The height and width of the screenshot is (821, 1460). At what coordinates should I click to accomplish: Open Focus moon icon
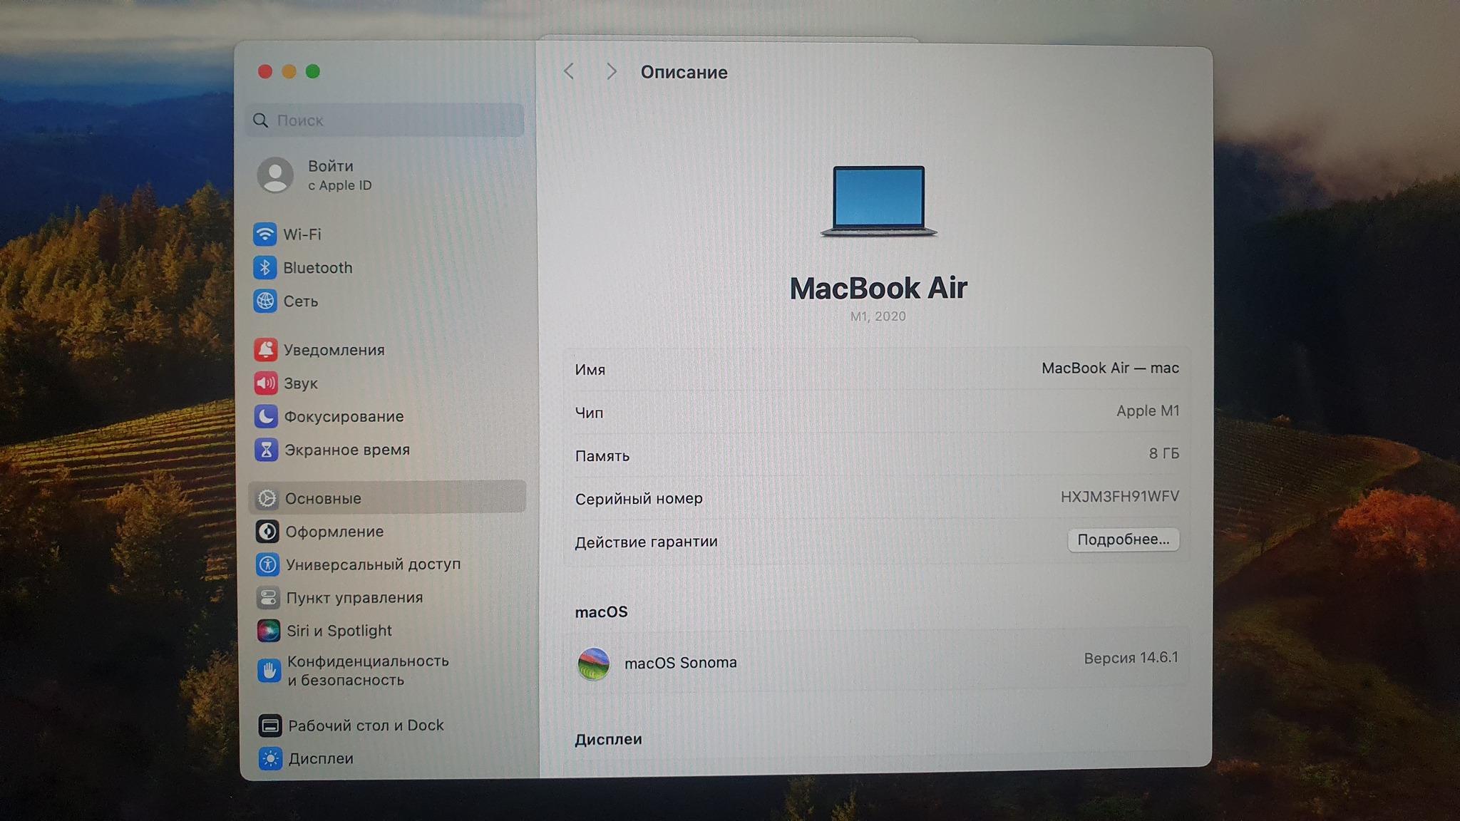click(266, 416)
